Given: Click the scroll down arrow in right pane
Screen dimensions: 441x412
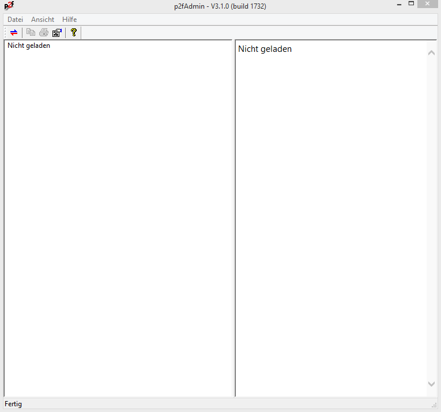Looking at the screenshot, I should (431, 384).
